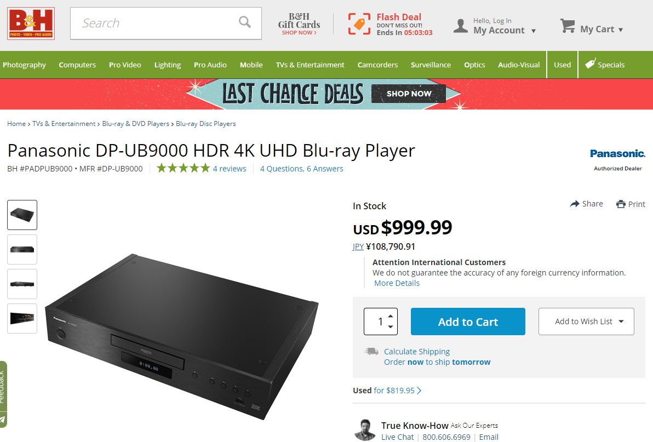653x442 pixels.
Task: Click the Print printer icon
Action: point(621,204)
